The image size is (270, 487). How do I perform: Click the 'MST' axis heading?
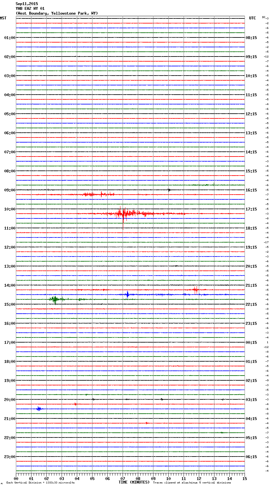tap(3, 18)
